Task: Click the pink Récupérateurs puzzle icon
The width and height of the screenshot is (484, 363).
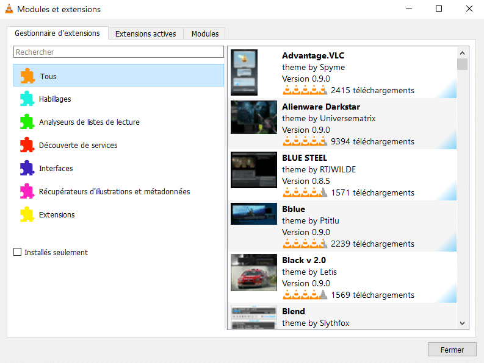Action: click(27, 191)
